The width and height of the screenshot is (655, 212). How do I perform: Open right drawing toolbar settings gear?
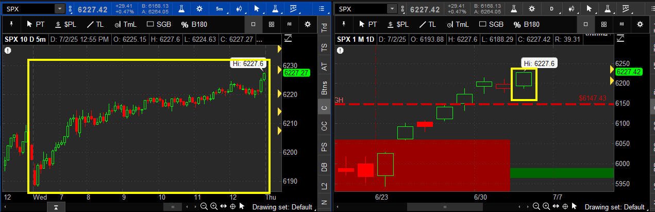tap(641, 24)
